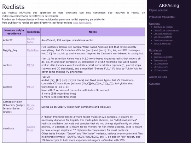The width and height of the screenshot is (191, 143).
Task: Open UST originales link
Action: tap(161, 70)
